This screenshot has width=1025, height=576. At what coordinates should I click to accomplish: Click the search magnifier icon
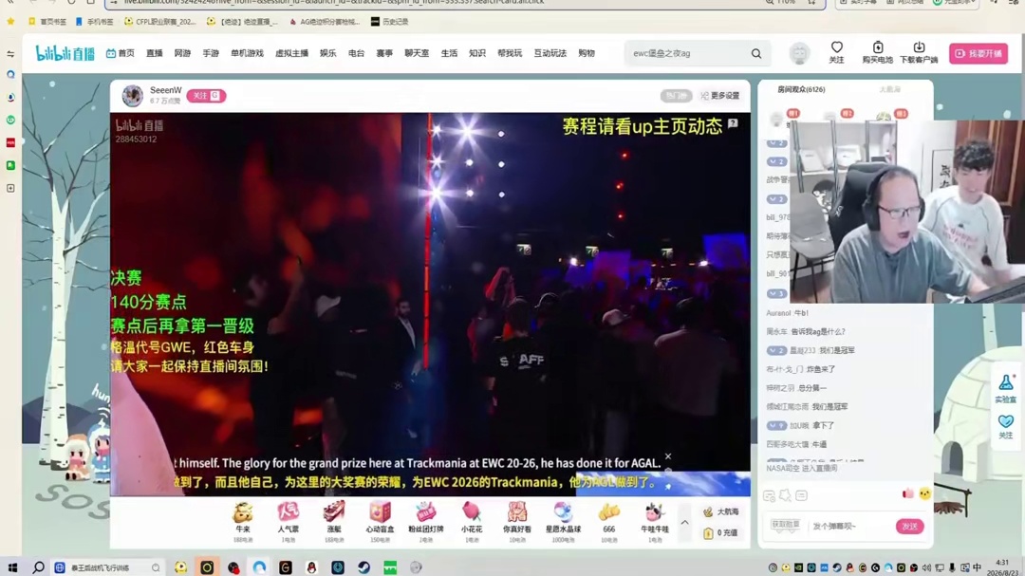coord(756,53)
